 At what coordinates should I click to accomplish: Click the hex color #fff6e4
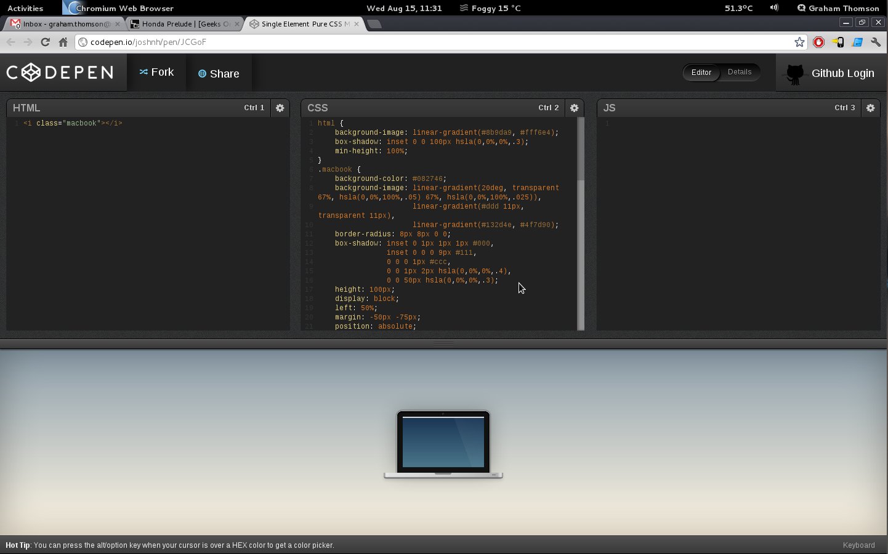pyautogui.click(x=535, y=132)
